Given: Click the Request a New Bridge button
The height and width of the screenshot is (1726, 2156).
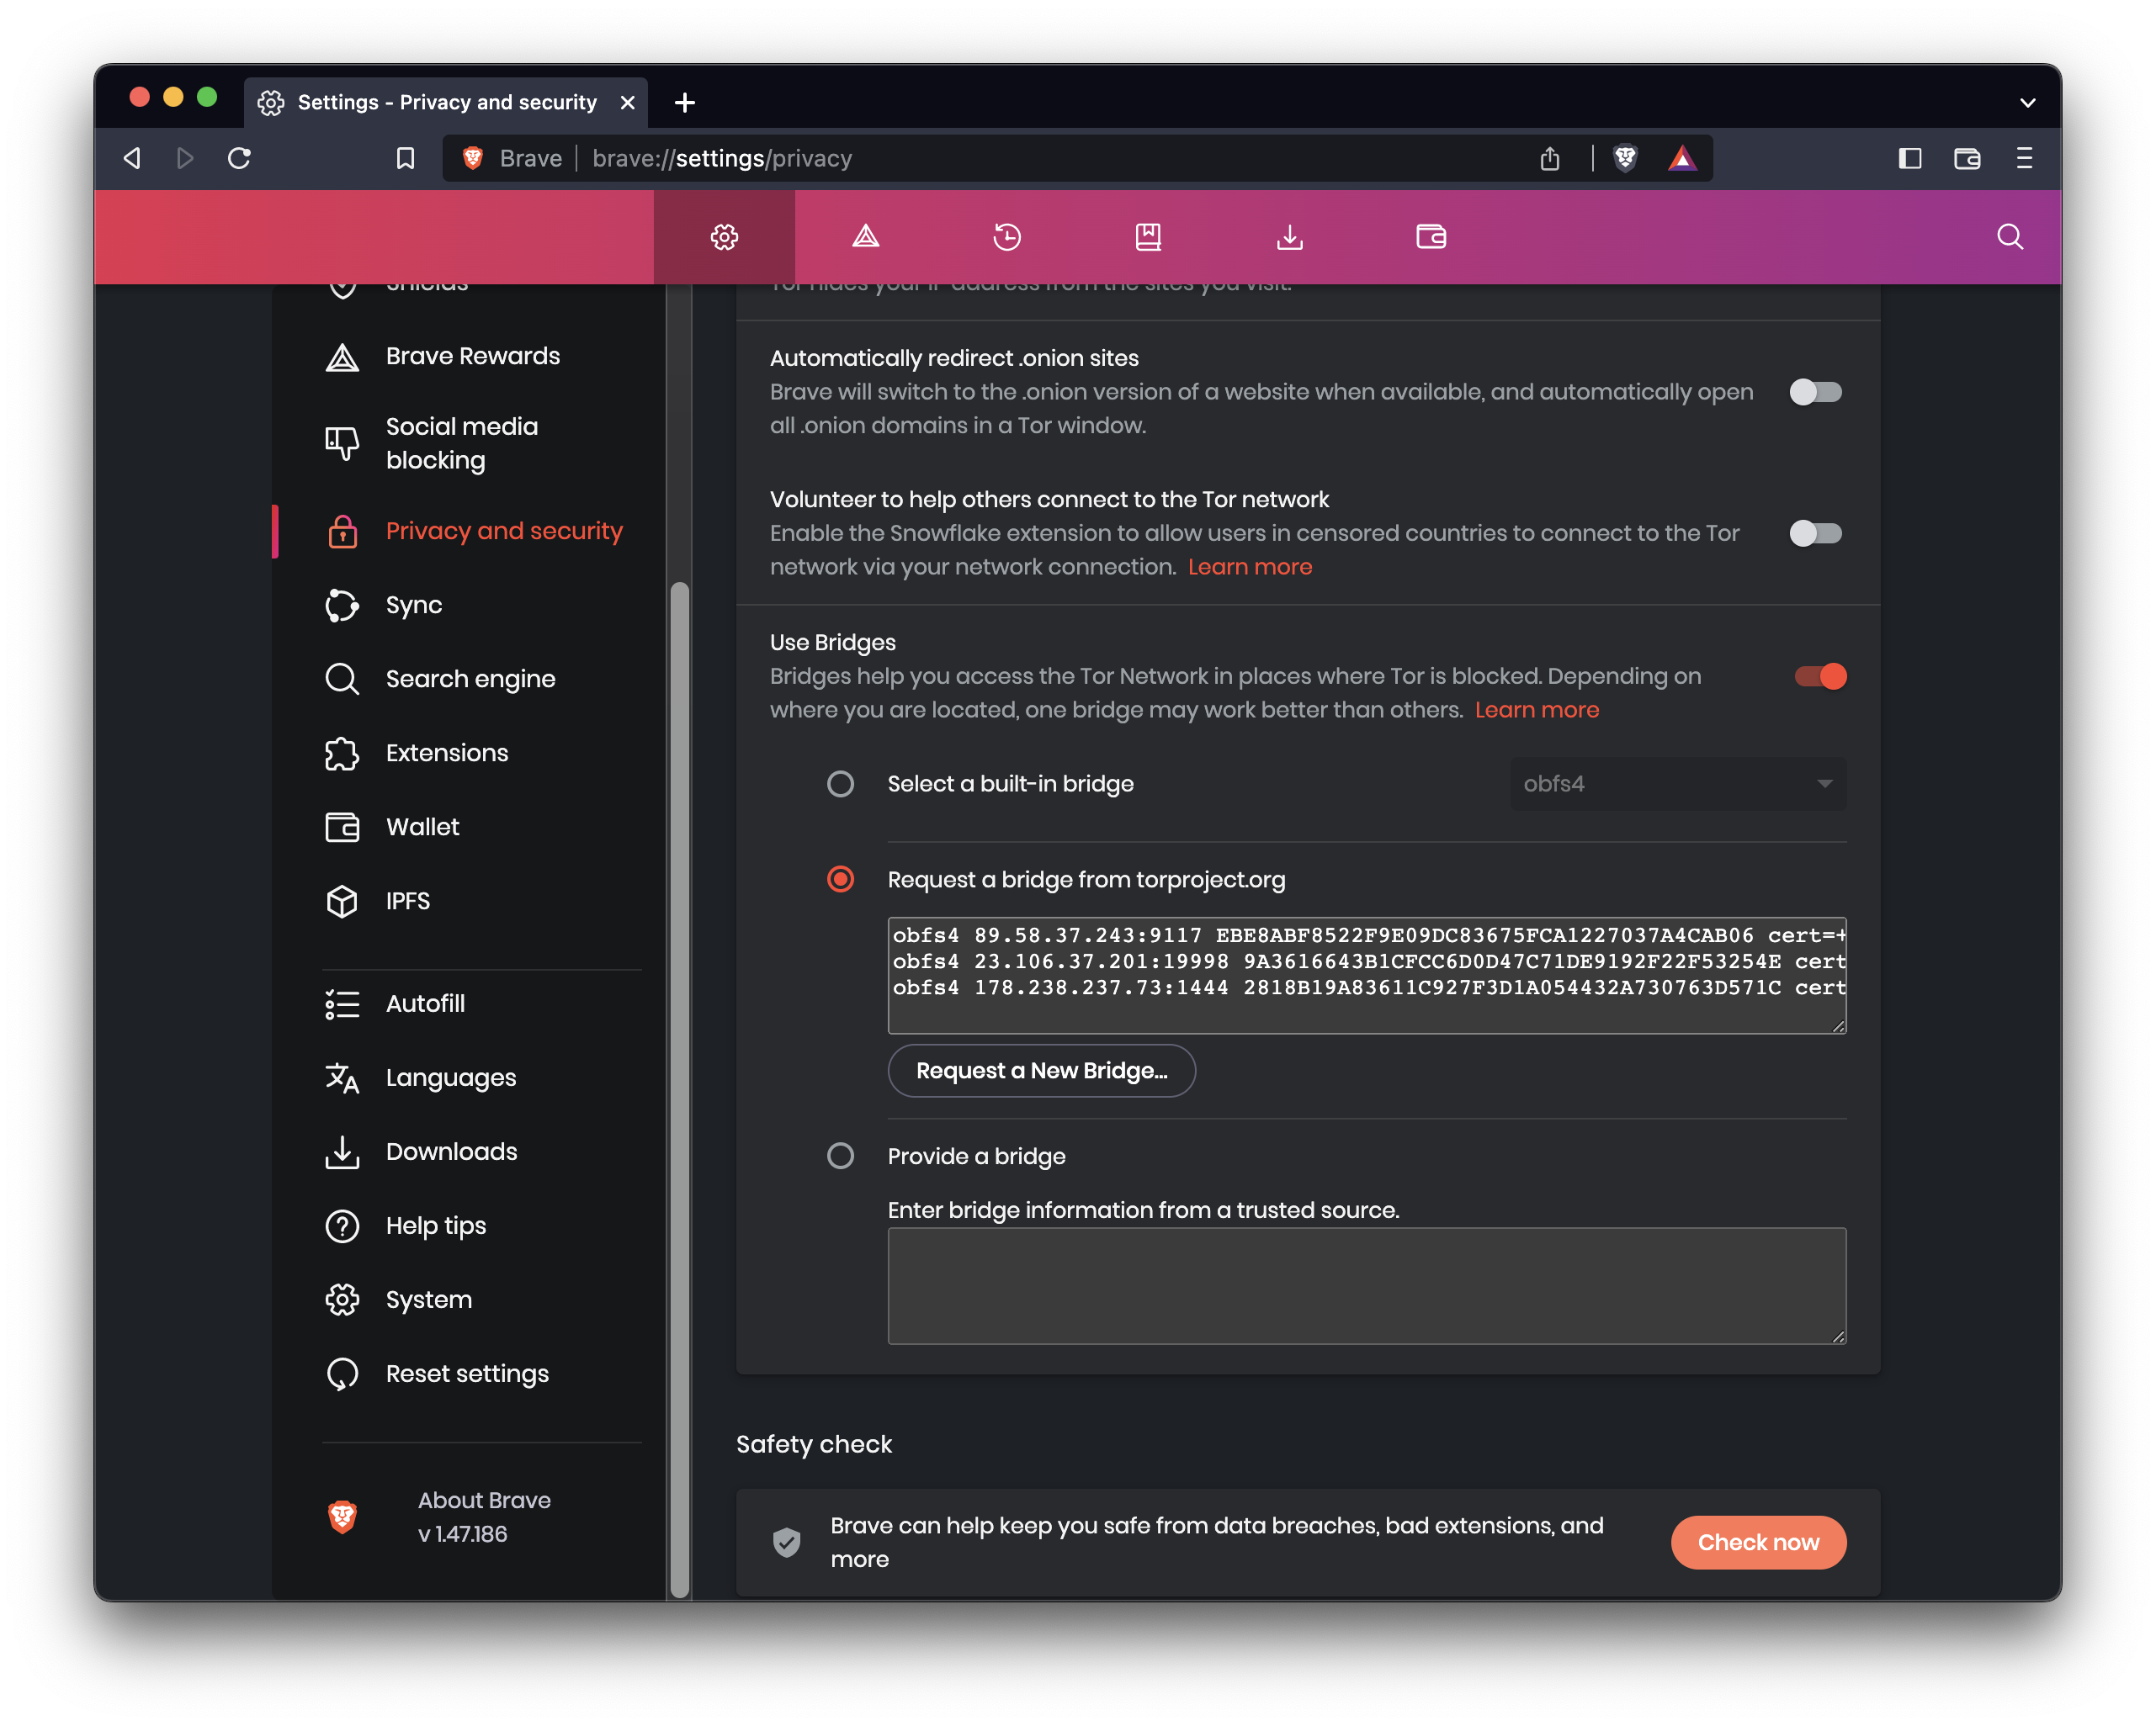Looking at the screenshot, I should [1041, 1071].
